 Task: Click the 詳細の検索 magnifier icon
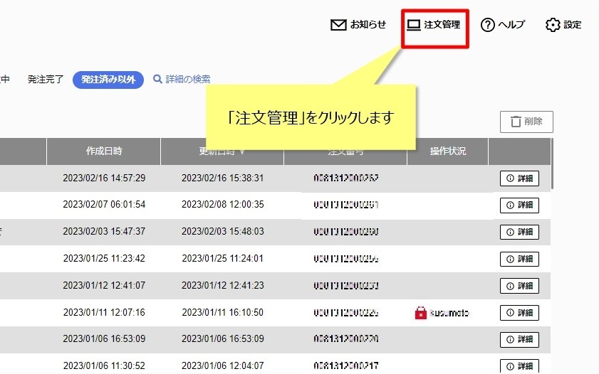click(x=158, y=80)
